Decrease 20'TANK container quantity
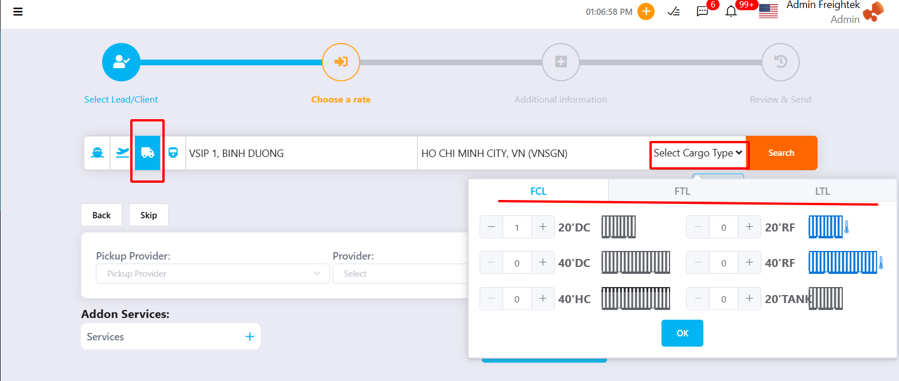 click(x=698, y=298)
